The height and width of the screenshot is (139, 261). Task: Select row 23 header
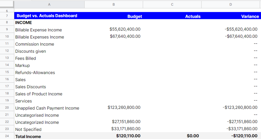tap(7, 129)
